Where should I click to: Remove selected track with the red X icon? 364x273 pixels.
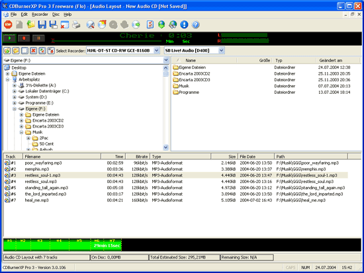click(34, 50)
